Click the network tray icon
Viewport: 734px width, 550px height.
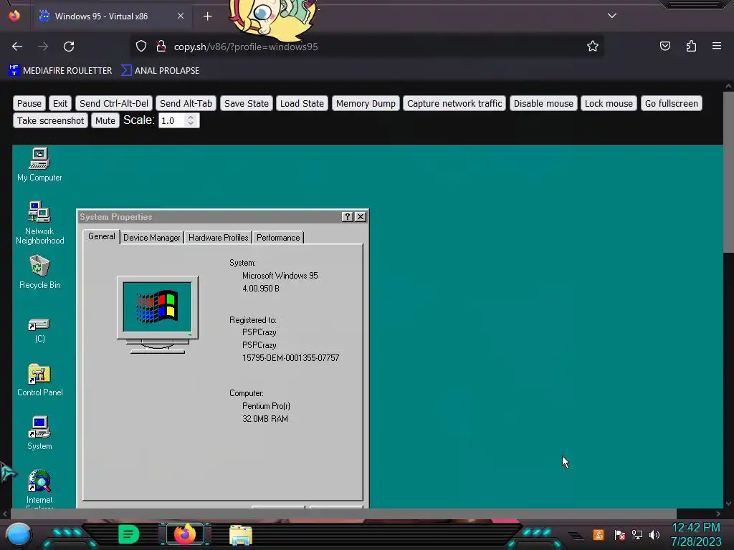(637, 534)
